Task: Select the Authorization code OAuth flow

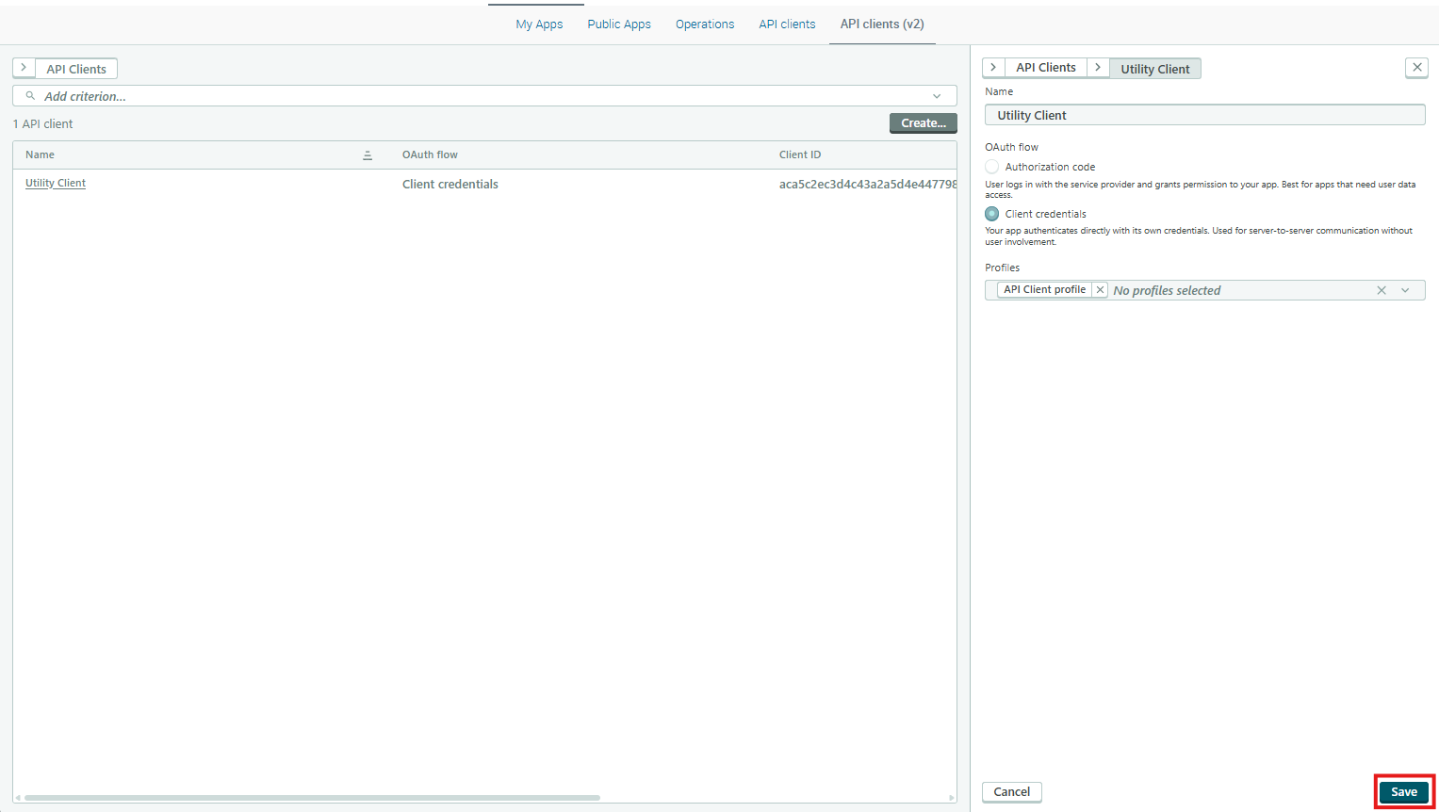Action: pos(992,167)
